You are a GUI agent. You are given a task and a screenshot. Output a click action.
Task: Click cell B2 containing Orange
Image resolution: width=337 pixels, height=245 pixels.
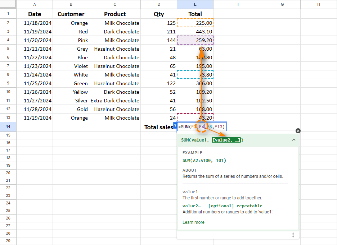pyautogui.click(x=71, y=23)
